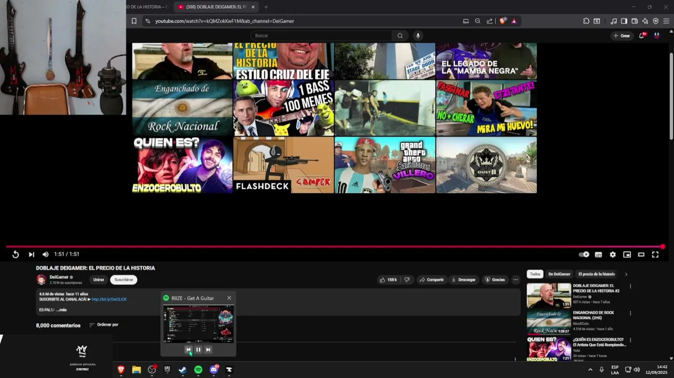The width and height of the screenshot is (674, 378).
Task: Click the Suscribirse button
Action: tap(123, 280)
